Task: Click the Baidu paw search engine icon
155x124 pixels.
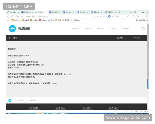Action: [109, 17]
